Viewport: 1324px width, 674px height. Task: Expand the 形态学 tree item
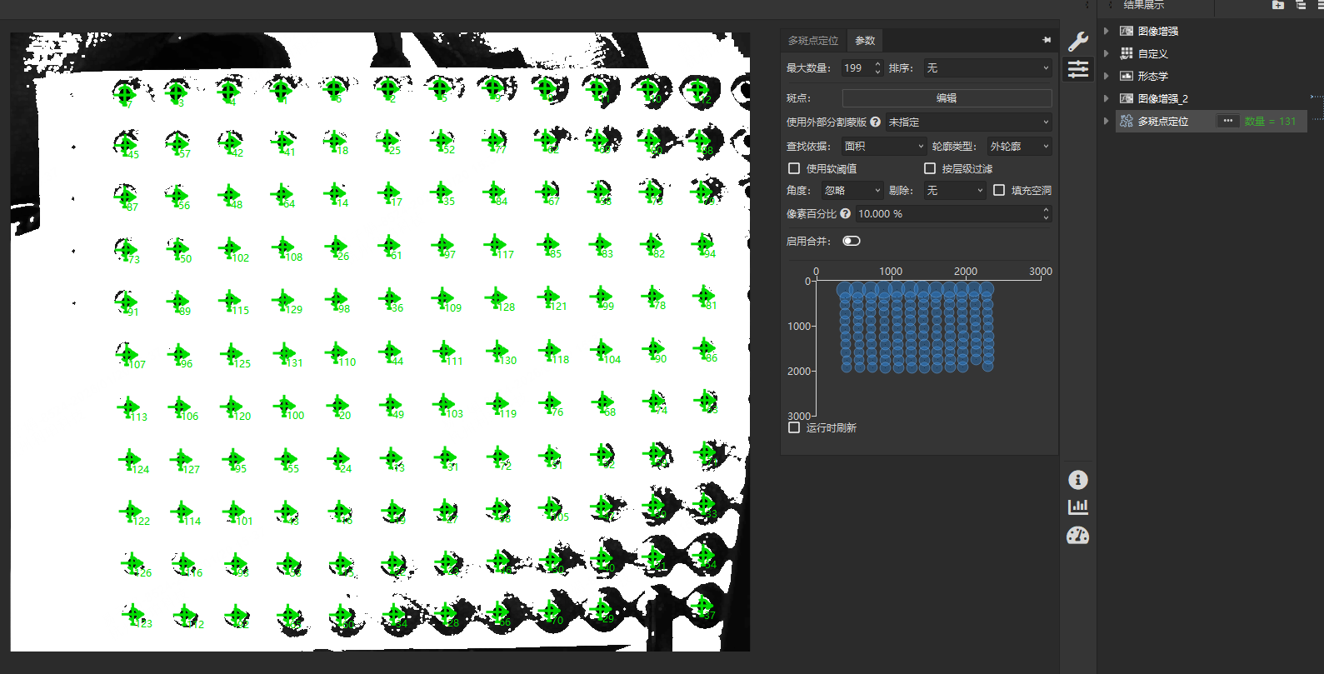tap(1107, 76)
